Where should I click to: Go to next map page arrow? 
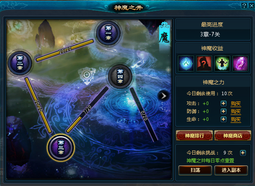tap(163, 96)
